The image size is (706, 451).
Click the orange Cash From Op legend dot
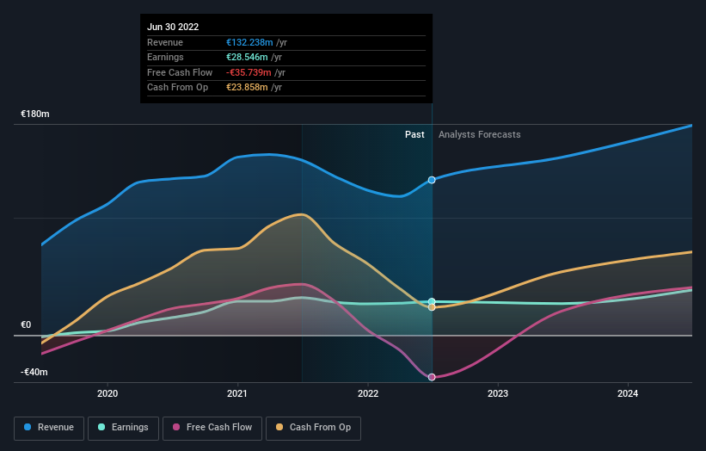point(279,427)
